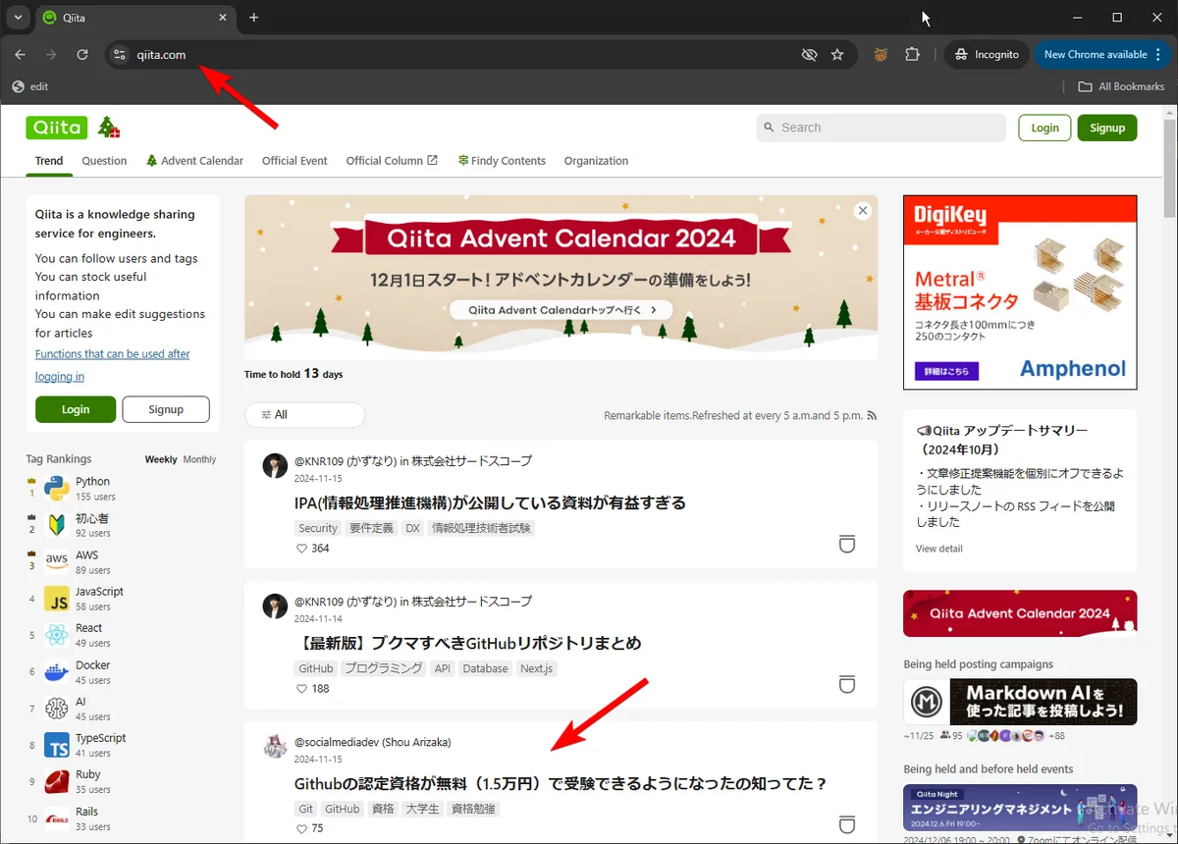
Task: Click the bookmark star in address bar
Action: click(837, 55)
